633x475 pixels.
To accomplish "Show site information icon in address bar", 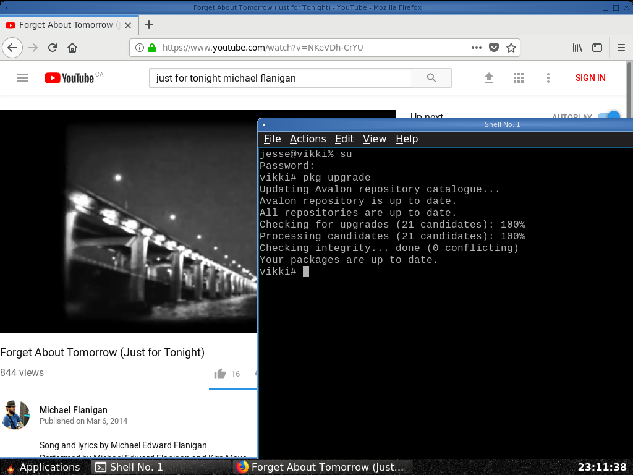I will tap(140, 48).
